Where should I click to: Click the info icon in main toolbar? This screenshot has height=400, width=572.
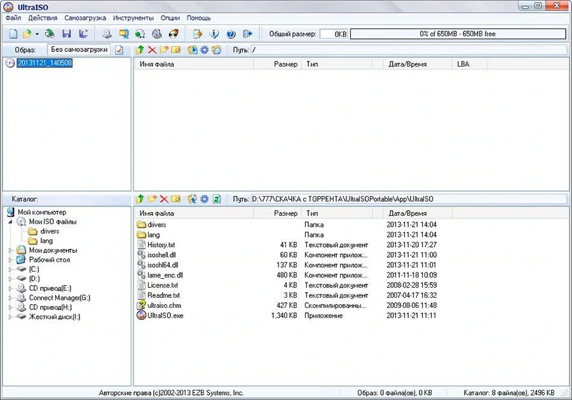tap(214, 34)
